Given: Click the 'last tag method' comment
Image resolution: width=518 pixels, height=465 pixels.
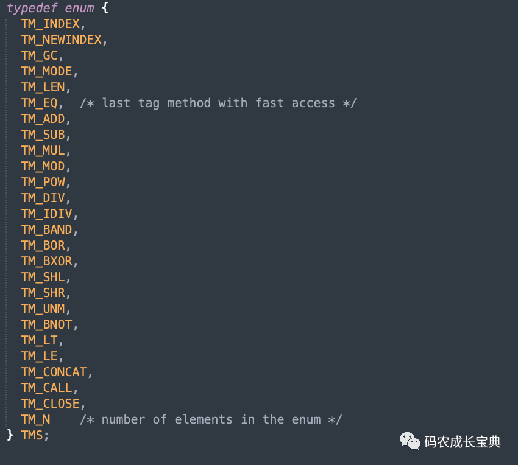Looking at the screenshot, I should point(218,103).
